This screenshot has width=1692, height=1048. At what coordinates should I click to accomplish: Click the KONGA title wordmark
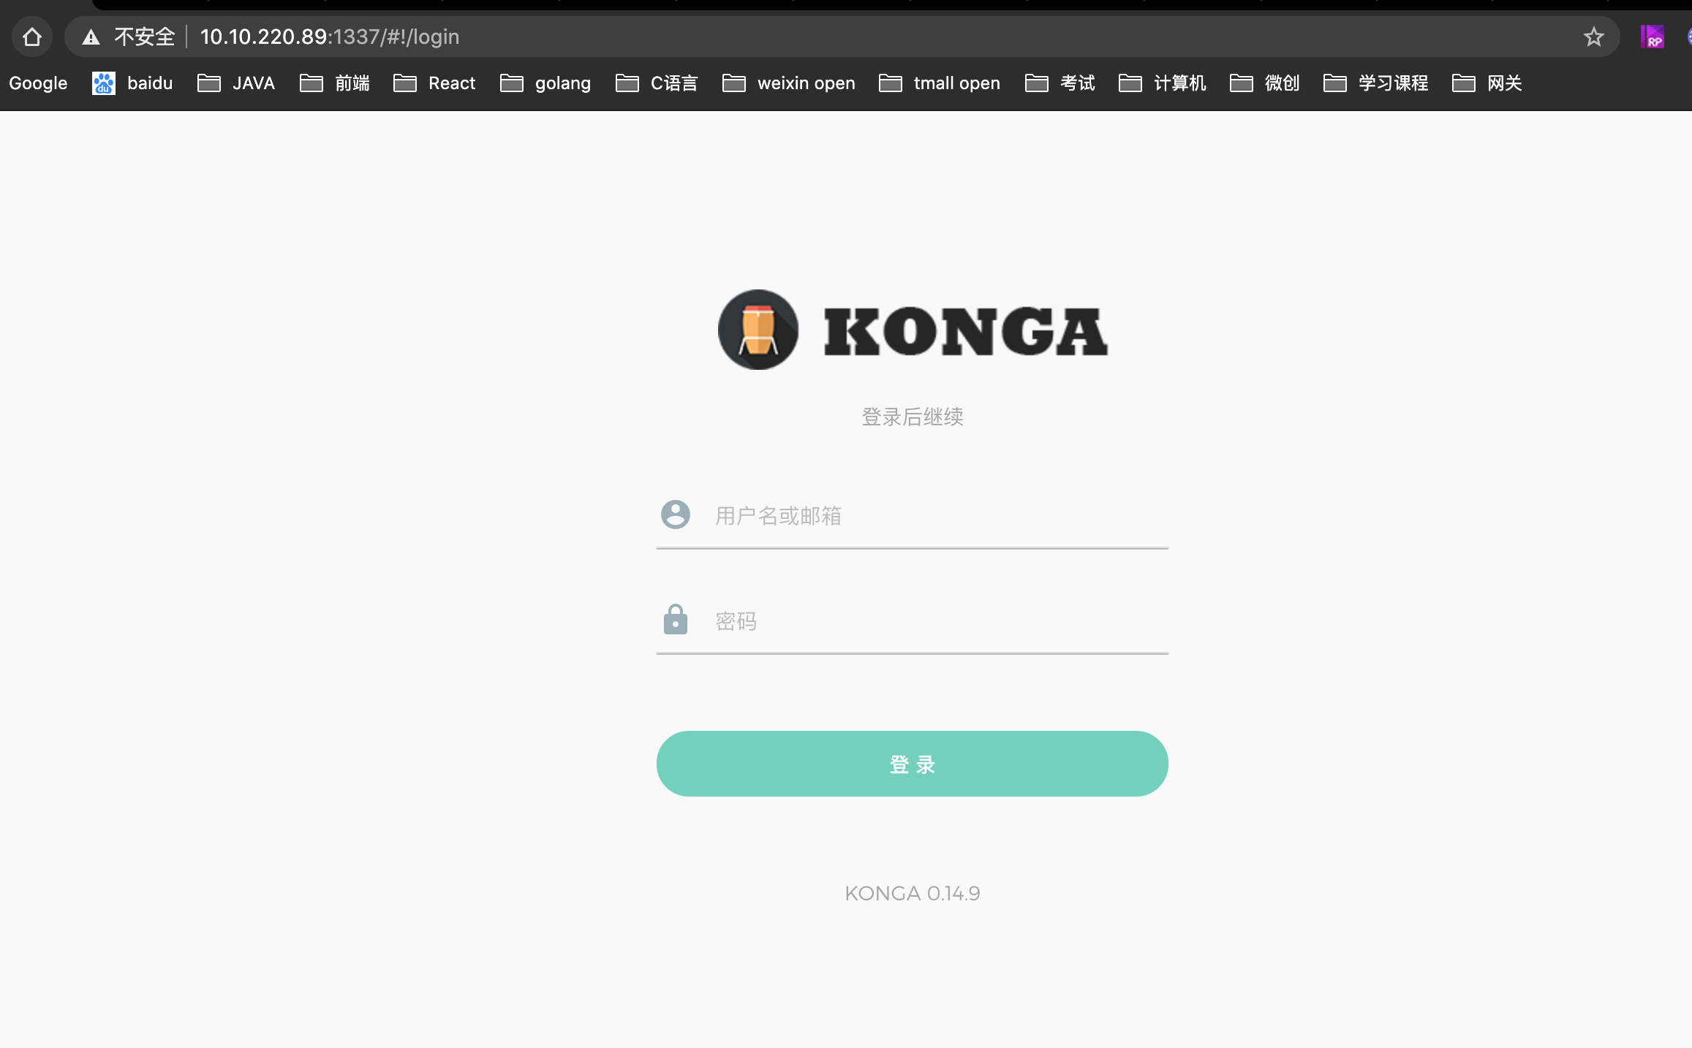click(x=966, y=331)
